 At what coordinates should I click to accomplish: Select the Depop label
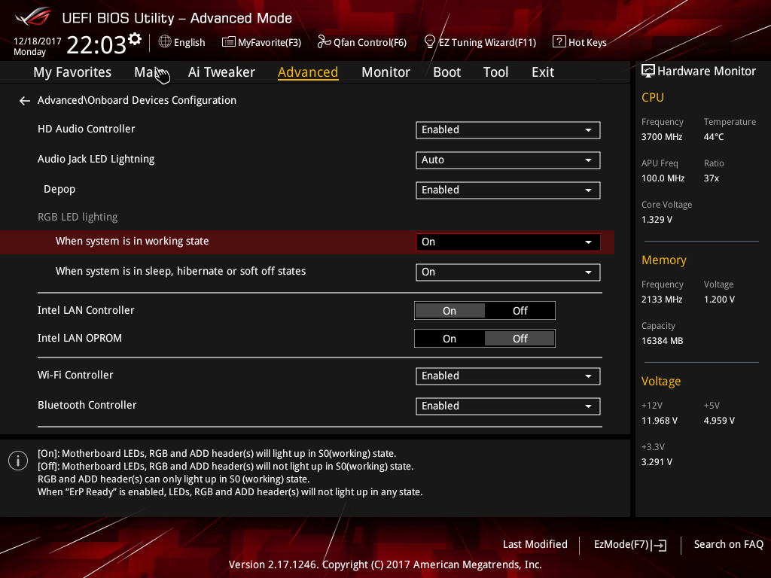59,189
